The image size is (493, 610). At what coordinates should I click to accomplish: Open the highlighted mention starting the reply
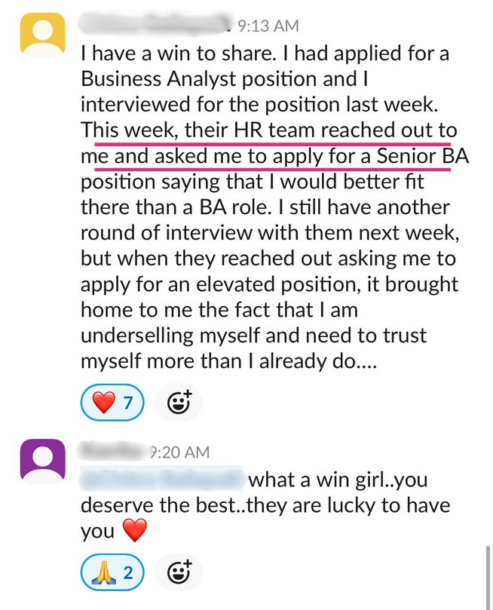tap(161, 479)
